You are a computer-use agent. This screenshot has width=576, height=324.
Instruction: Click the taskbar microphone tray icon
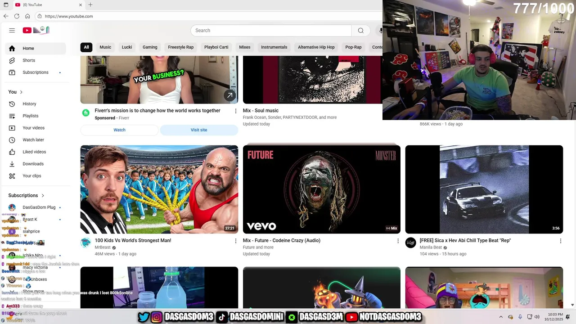click(520, 317)
